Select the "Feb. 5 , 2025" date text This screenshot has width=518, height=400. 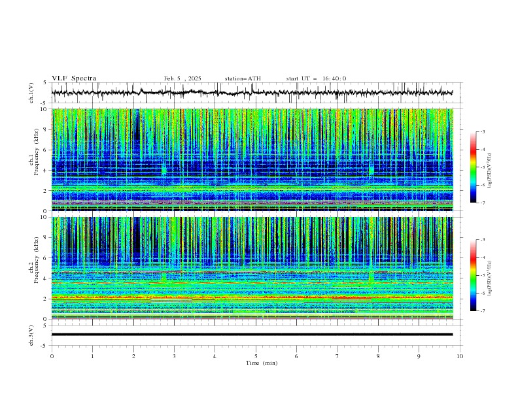point(182,78)
